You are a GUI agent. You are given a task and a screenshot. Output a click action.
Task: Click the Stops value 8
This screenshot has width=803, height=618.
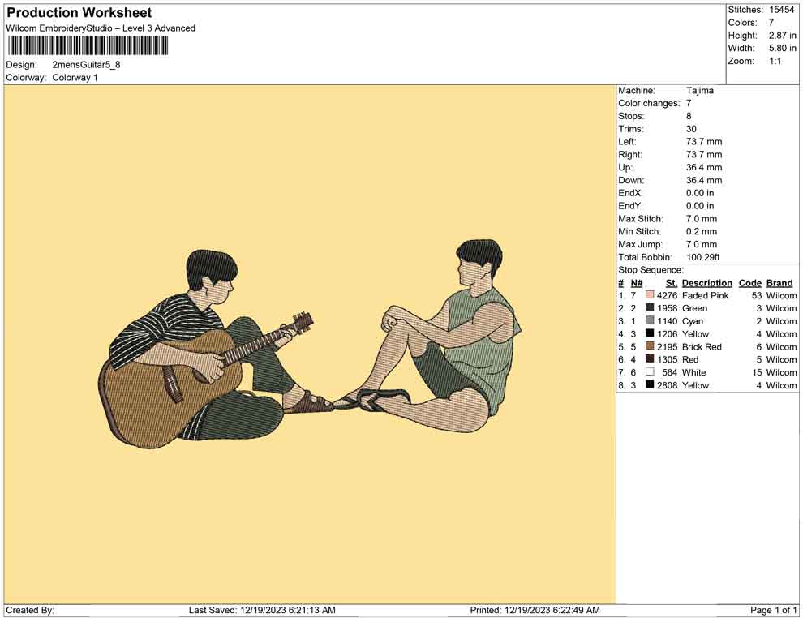(x=689, y=116)
